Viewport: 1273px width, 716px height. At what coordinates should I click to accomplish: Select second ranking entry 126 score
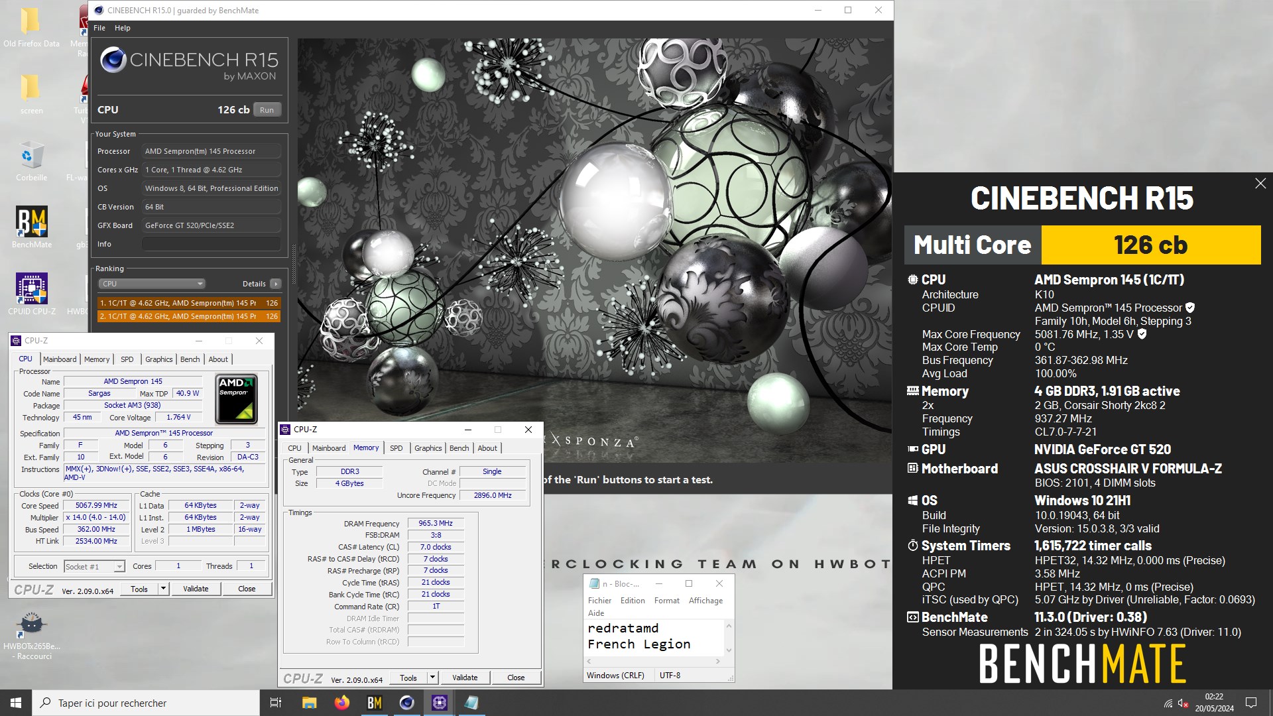point(189,316)
